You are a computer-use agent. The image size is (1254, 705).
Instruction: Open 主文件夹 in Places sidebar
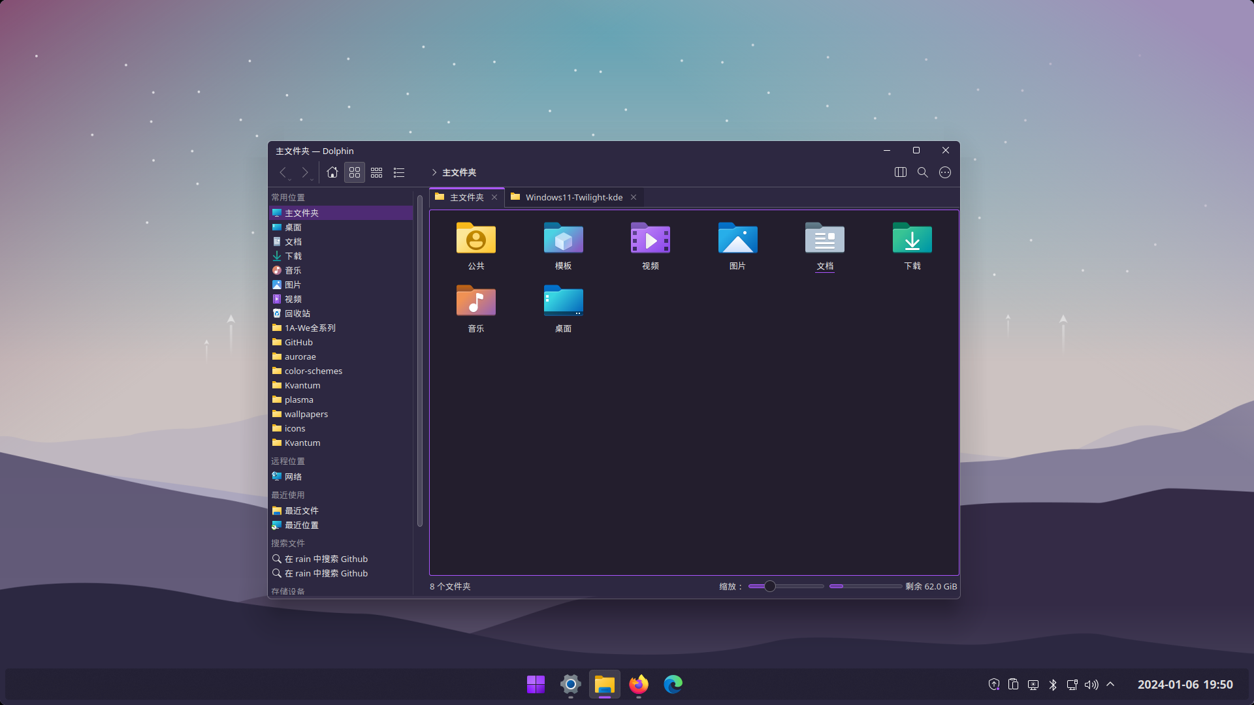point(341,213)
